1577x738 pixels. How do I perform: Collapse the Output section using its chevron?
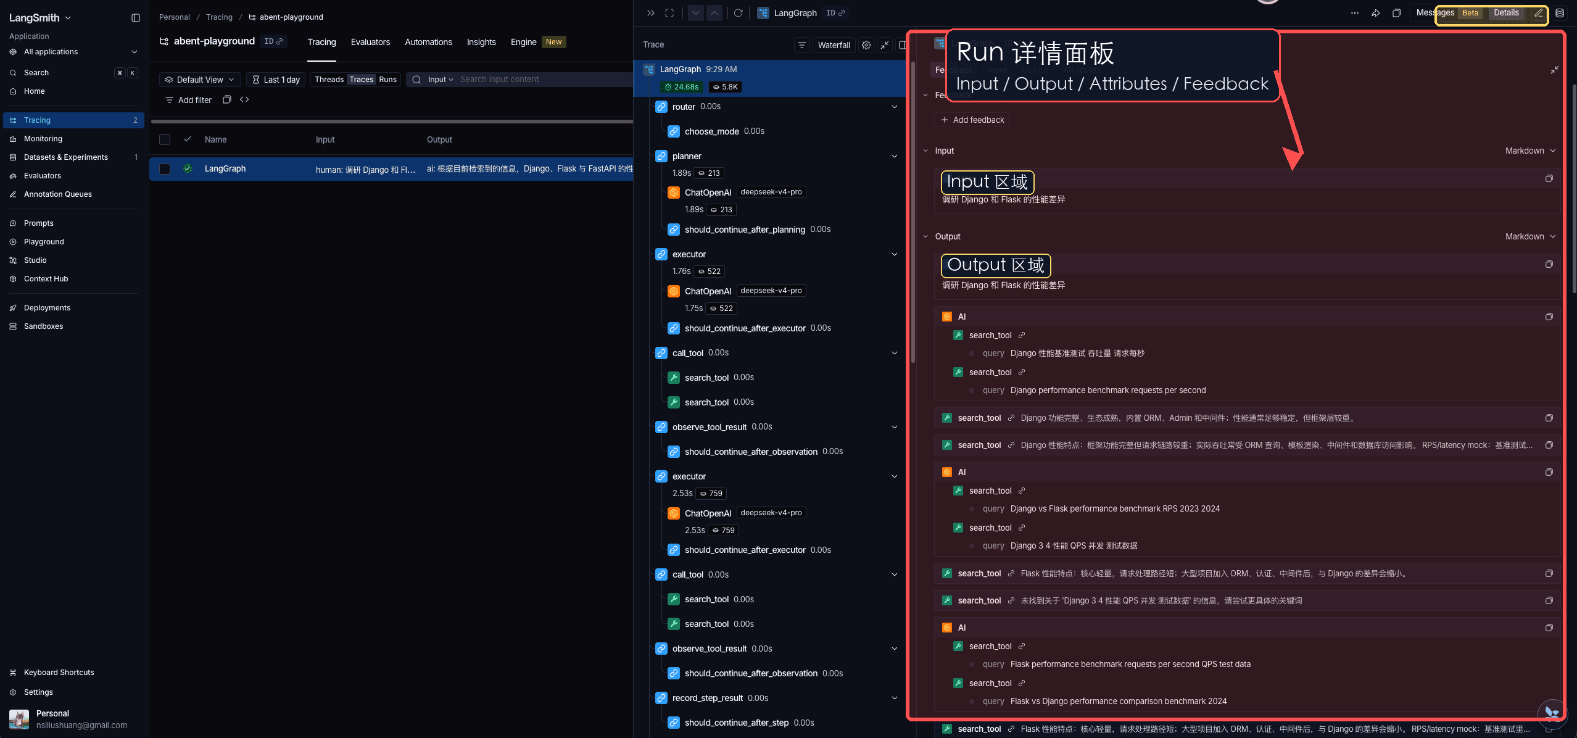click(925, 236)
